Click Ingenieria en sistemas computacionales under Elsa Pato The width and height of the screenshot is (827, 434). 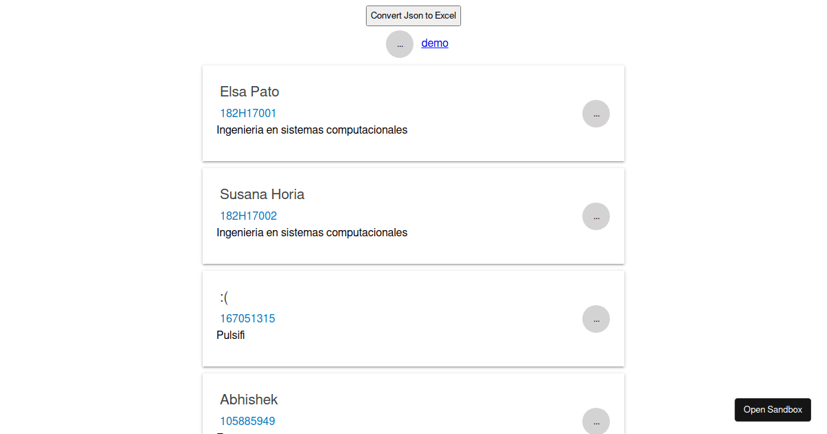[x=312, y=130]
